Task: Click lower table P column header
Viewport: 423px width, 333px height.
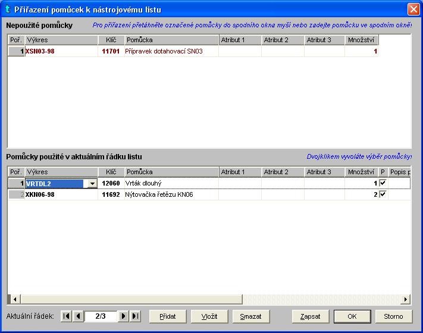Action: 383,172
